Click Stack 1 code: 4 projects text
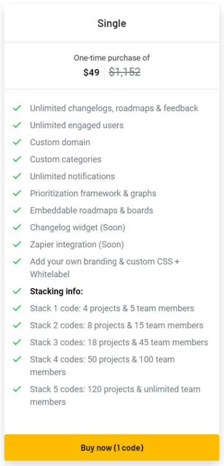 click(112, 309)
